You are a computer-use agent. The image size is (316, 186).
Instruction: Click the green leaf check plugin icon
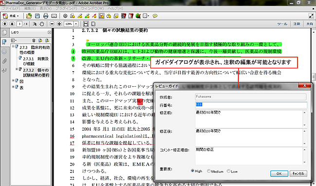(138, 16)
